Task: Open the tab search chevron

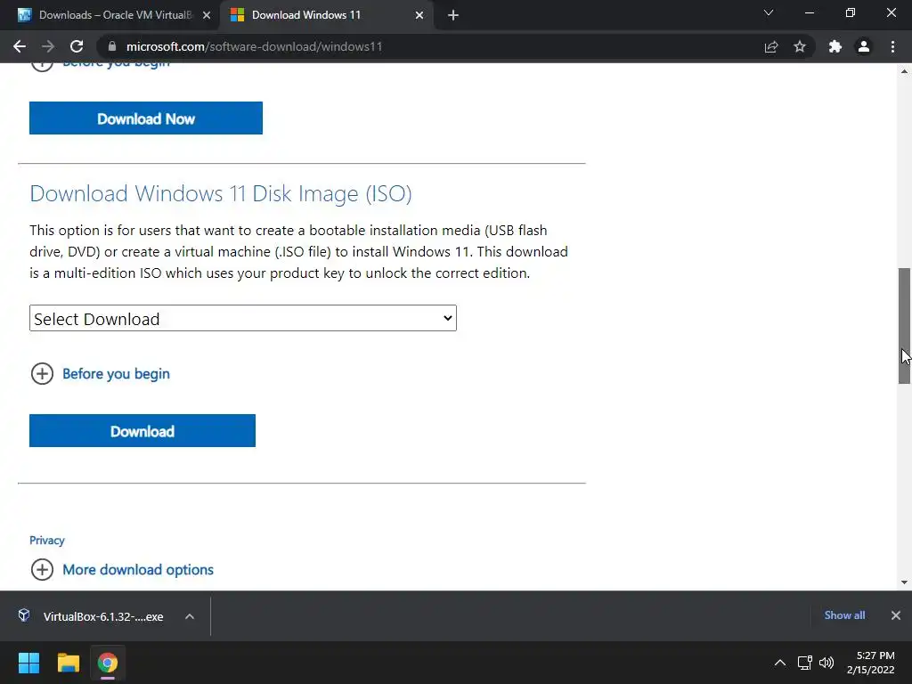Action: tap(769, 12)
